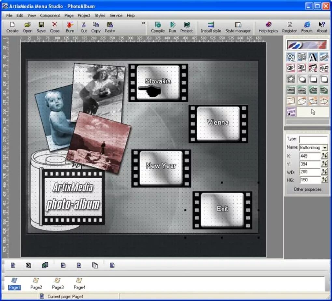
Task: Select the green right-arrow button component
Action: pyautogui.click(x=324, y=90)
